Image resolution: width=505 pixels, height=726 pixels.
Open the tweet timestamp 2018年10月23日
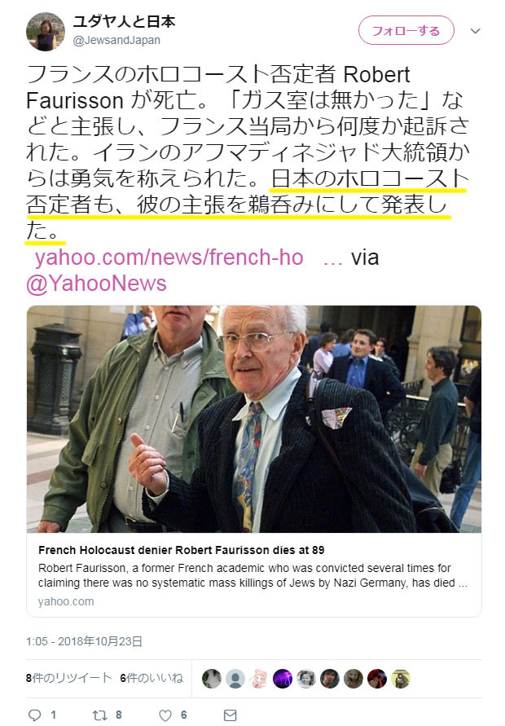point(84,641)
